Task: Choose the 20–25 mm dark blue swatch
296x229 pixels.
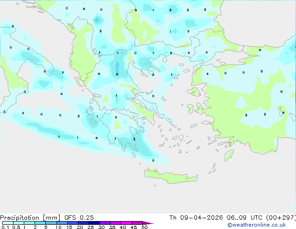Action: point(83,223)
